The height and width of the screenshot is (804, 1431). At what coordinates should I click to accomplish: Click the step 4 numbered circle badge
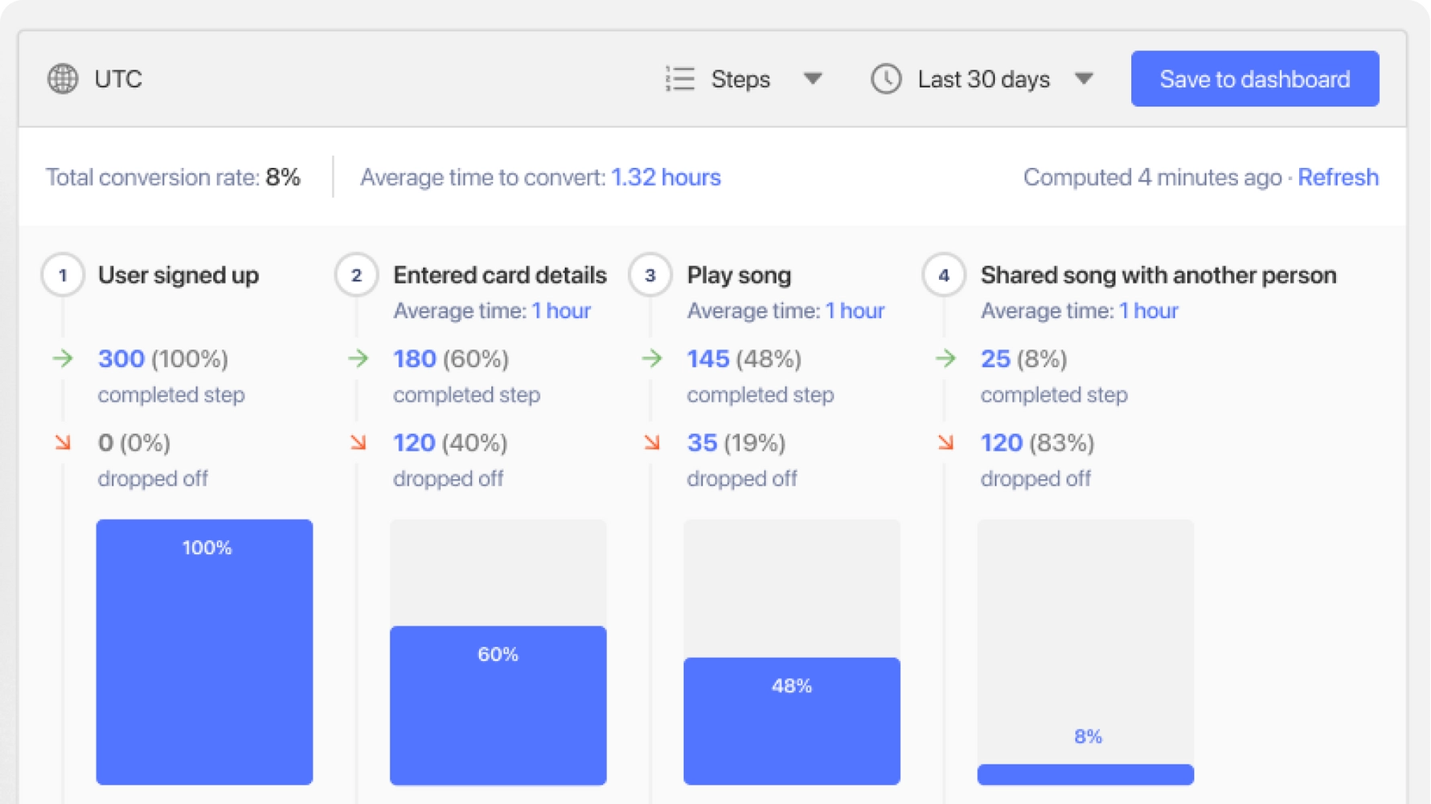[945, 274]
